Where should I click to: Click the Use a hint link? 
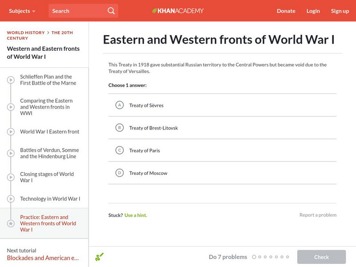pos(136,215)
